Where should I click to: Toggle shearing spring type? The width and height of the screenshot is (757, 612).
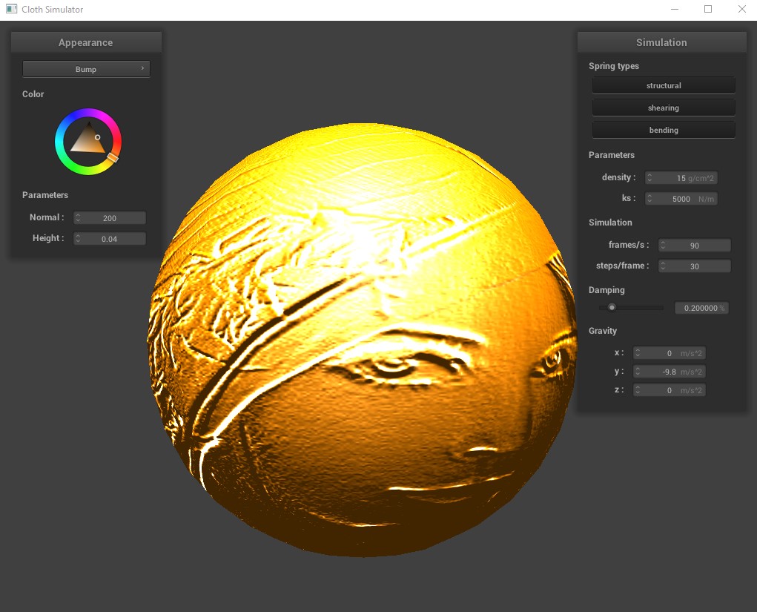pyautogui.click(x=664, y=108)
